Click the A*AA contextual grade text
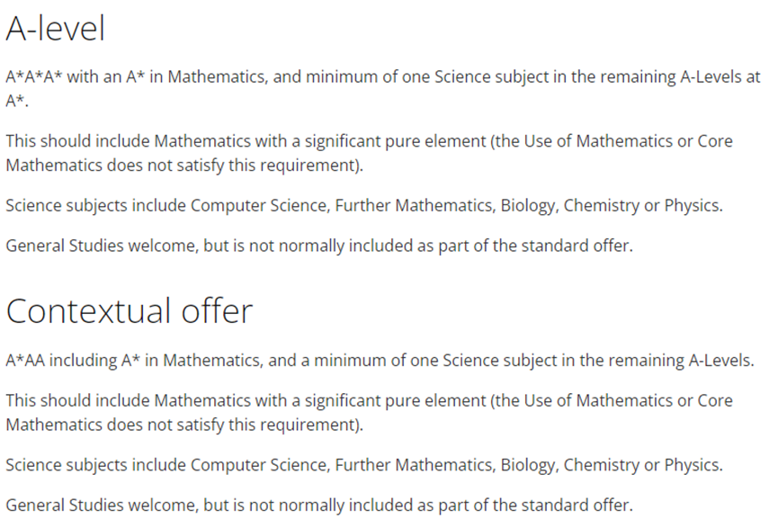This screenshot has height=519, width=778. coord(25,360)
